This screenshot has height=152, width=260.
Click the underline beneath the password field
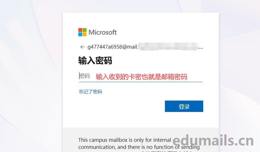tap(141, 82)
